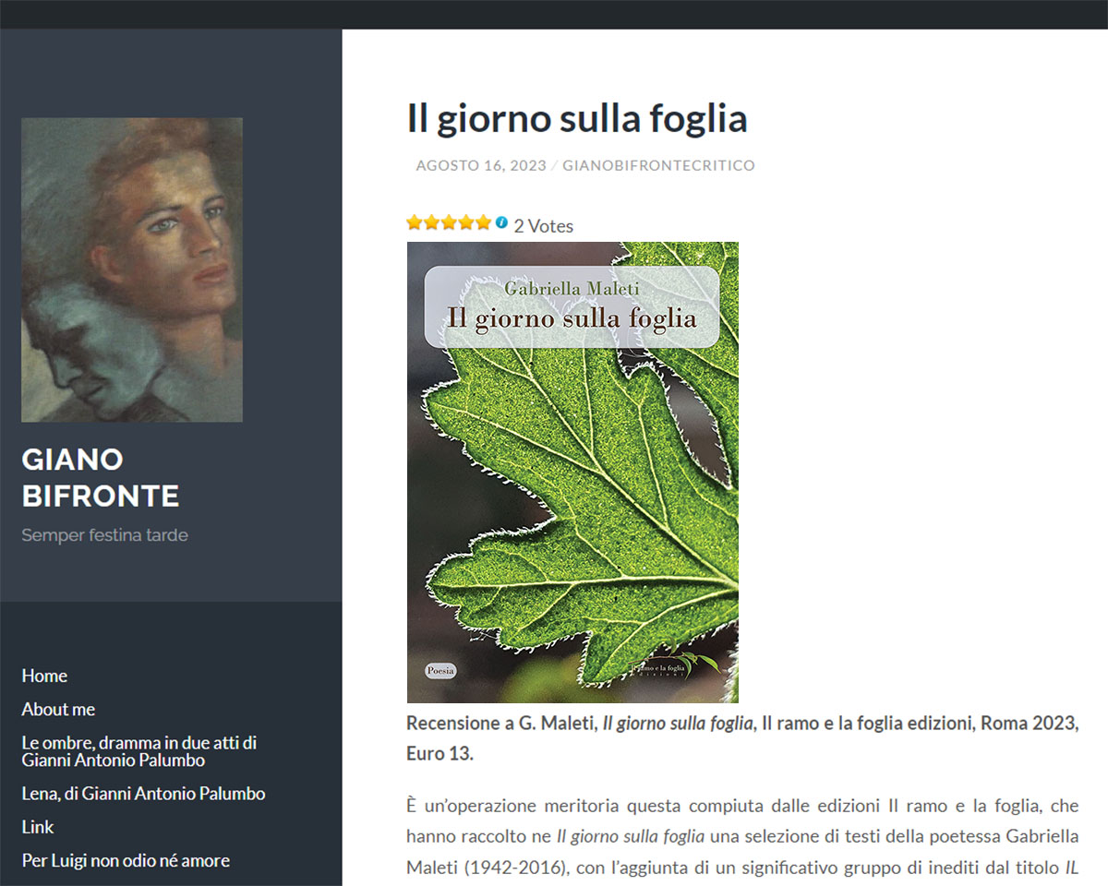
Task: Open the Link menu item
Action: [38, 827]
